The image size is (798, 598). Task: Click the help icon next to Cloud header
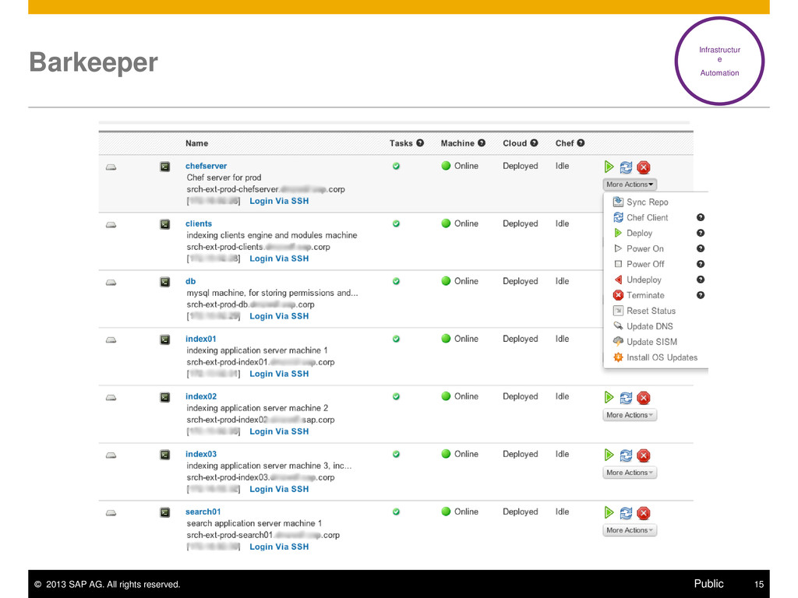534,143
